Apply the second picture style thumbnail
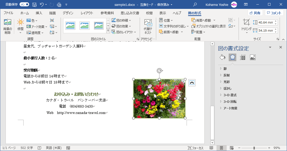The height and width of the screenshot is (151, 287). (85, 26)
